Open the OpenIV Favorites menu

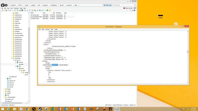(16, 8)
